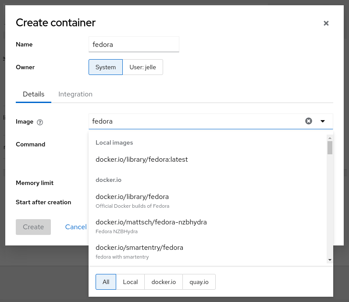Image resolution: width=349 pixels, height=302 pixels.
Task: Select the docker.io/smartentry/fedora image option
Action: (139, 251)
